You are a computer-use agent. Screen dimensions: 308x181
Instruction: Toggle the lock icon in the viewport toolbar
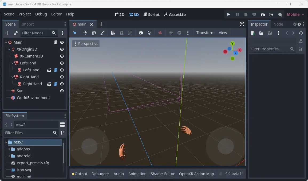(122, 32)
